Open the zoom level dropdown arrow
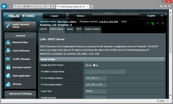The width and height of the screenshot is (173, 104). [168, 101]
